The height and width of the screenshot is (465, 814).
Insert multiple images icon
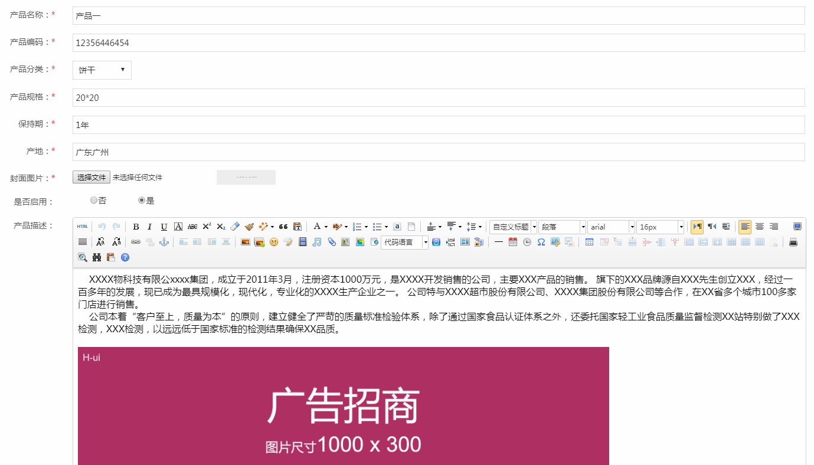[x=260, y=242]
